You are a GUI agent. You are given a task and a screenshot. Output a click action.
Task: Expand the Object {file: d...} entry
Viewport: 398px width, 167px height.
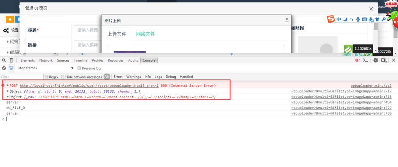(x=8, y=91)
